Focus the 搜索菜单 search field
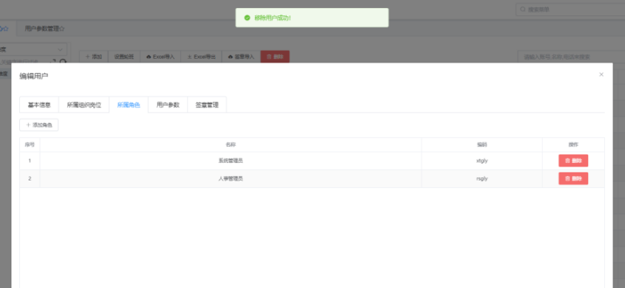Image resolution: width=625 pixels, height=288 pixels. [x=571, y=10]
